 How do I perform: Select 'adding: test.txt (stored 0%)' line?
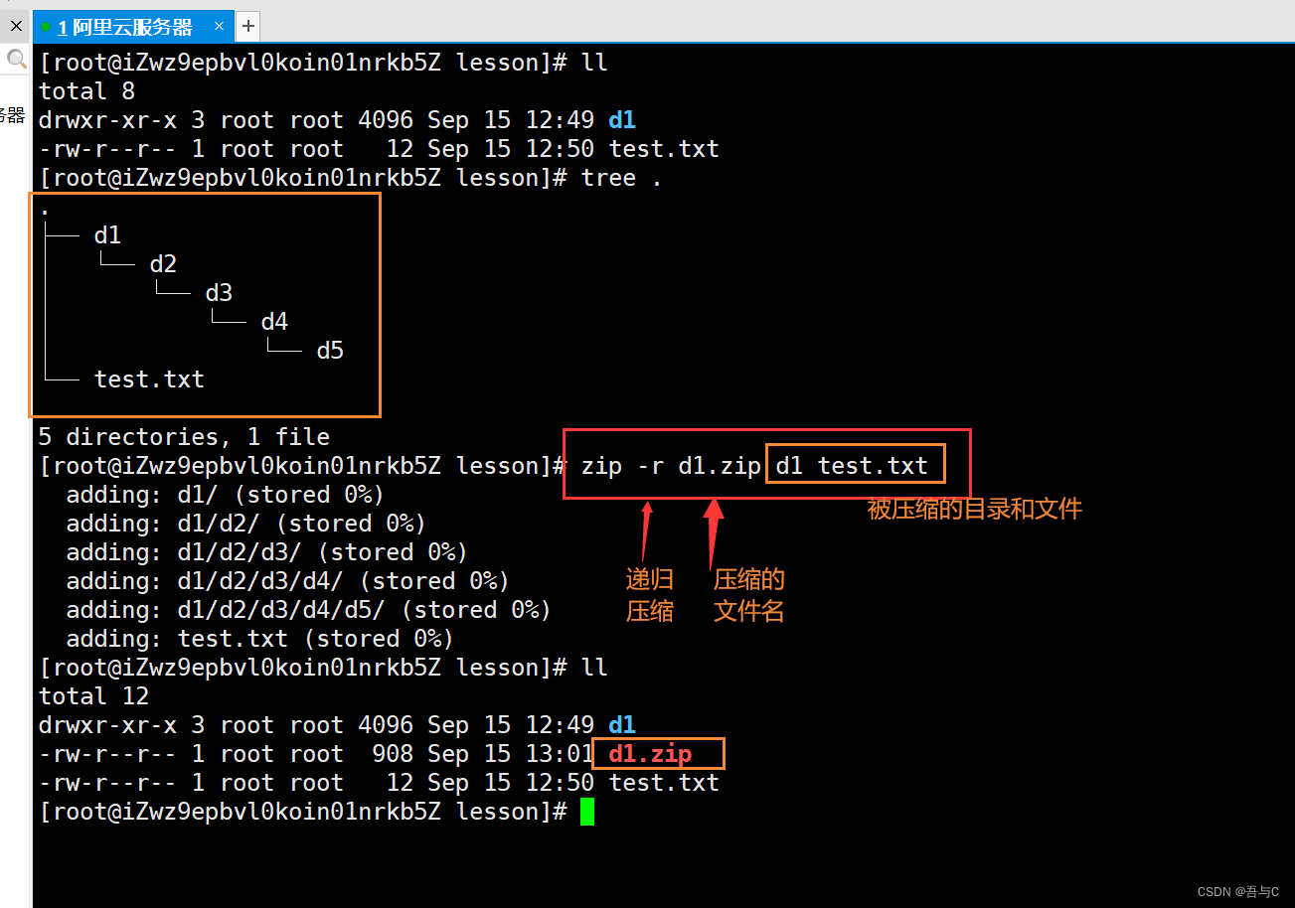[260, 639]
